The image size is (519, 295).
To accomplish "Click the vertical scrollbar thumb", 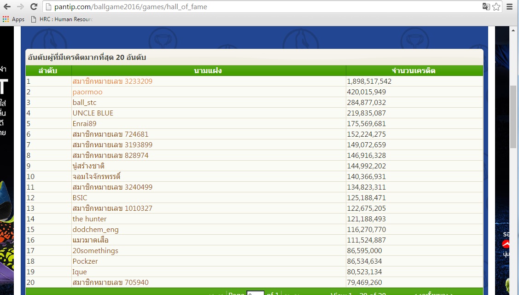I will click(x=513, y=117).
